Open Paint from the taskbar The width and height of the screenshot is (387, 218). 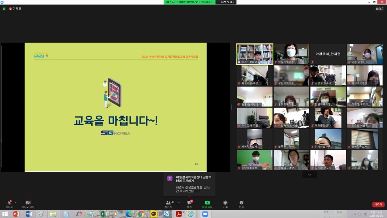(41, 214)
